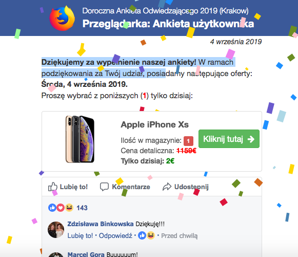Click the thumbs-up Lubię to! icon

(53, 187)
